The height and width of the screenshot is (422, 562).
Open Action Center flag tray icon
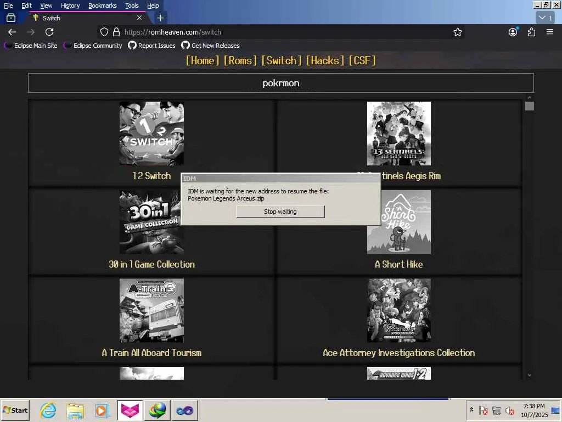tap(483, 410)
